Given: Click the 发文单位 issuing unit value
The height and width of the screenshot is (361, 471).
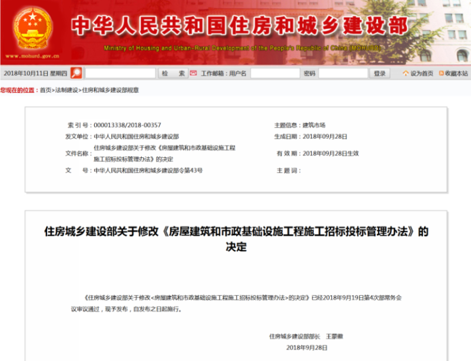Looking at the screenshot, I should [137, 137].
